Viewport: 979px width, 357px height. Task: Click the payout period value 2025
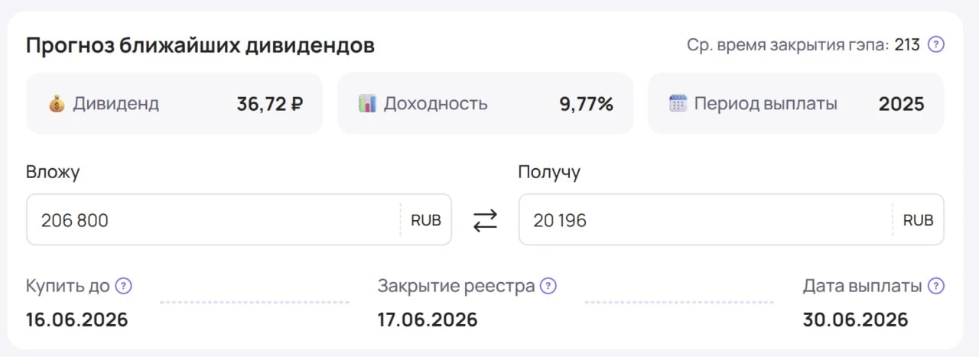click(901, 104)
